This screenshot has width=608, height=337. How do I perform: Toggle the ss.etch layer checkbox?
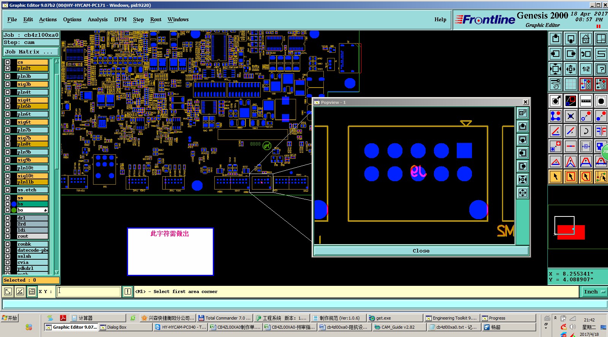(8, 190)
